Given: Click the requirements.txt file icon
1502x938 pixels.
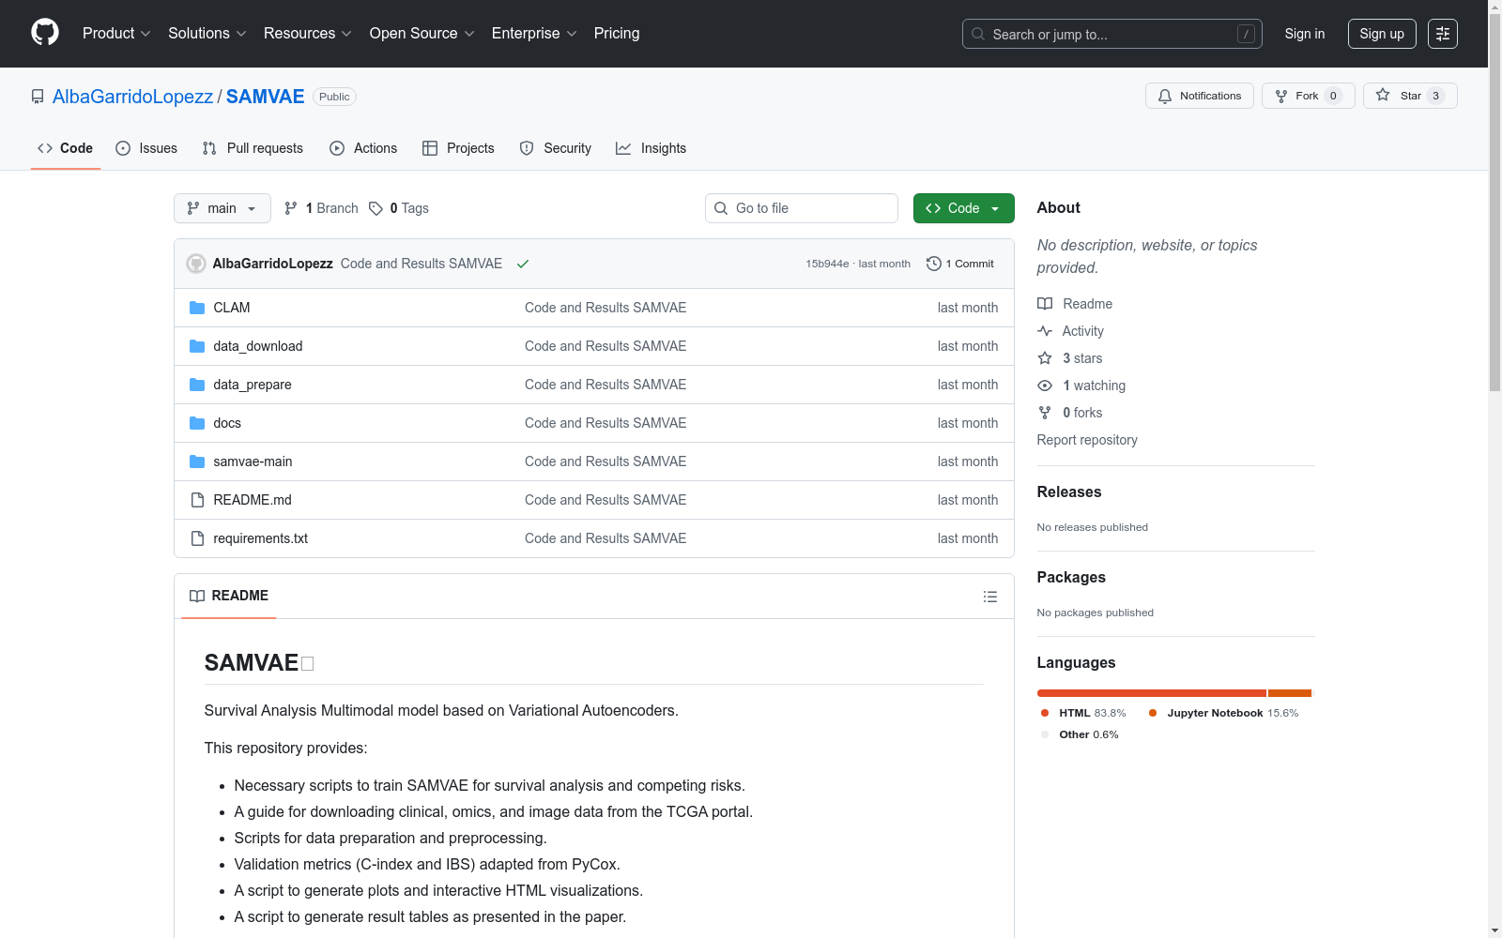Looking at the screenshot, I should point(197,538).
